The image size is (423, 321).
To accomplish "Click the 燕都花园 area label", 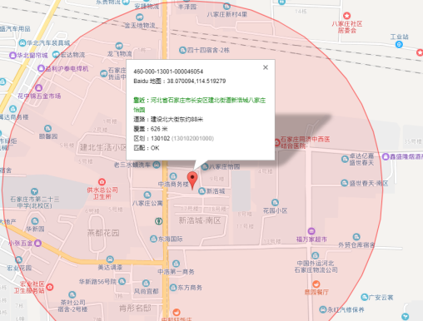I will pyautogui.click(x=103, y=233).
